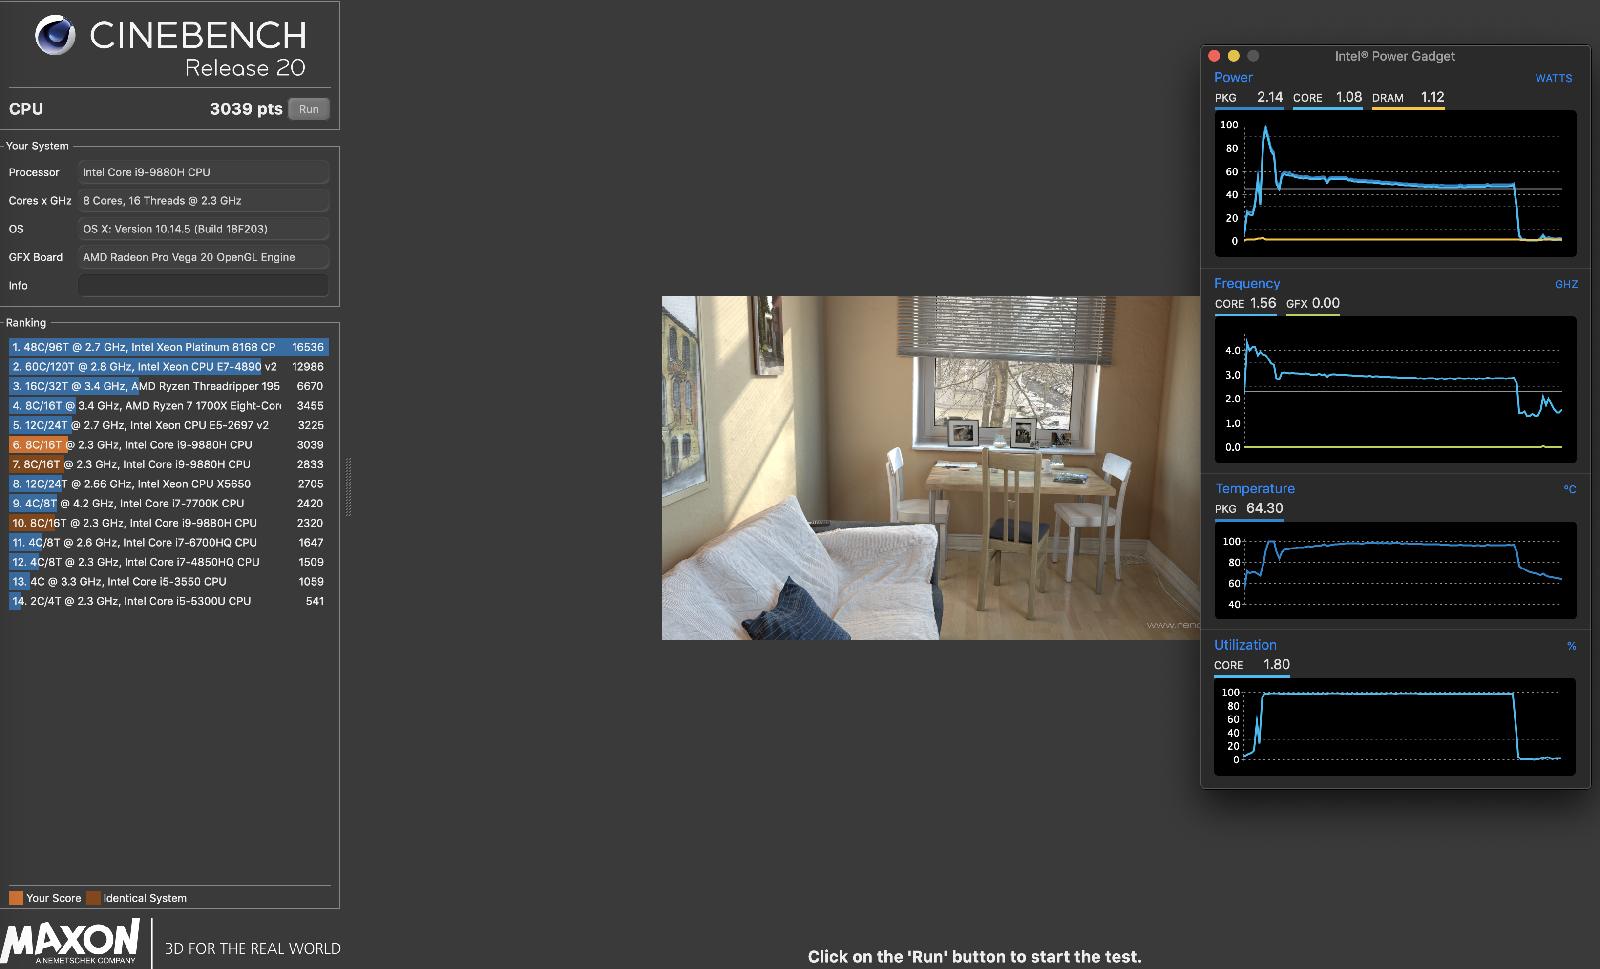The height and width of the screenshot is (969, 1600).
Task: Click the GHZ unit label
Action: coord(1566,284)
